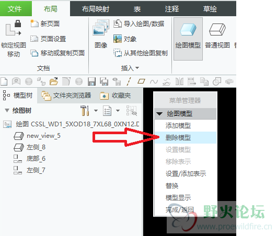Screen dimensions: 277x236
Task: Select new_view_5 in the drawing tree
Action: (43, 136)
